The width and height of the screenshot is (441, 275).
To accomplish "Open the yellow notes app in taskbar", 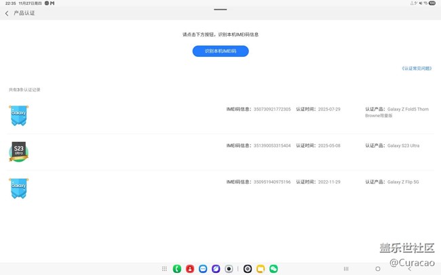I will coord(261,269).
